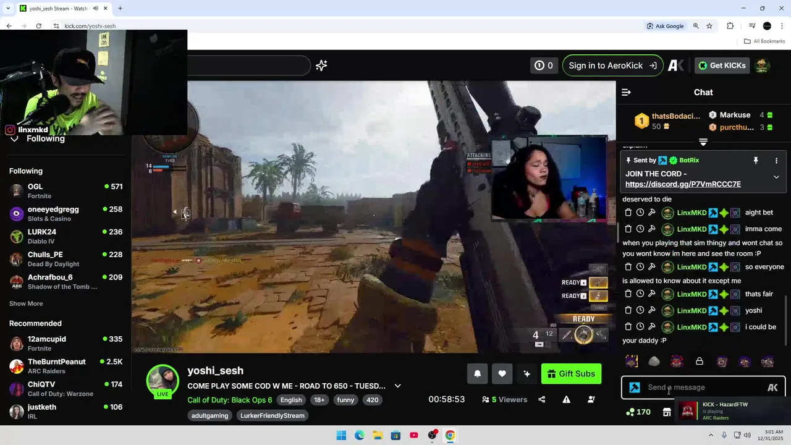
Task: Ban user via hammer on 'aight bet' message
Action: [652, 213]
